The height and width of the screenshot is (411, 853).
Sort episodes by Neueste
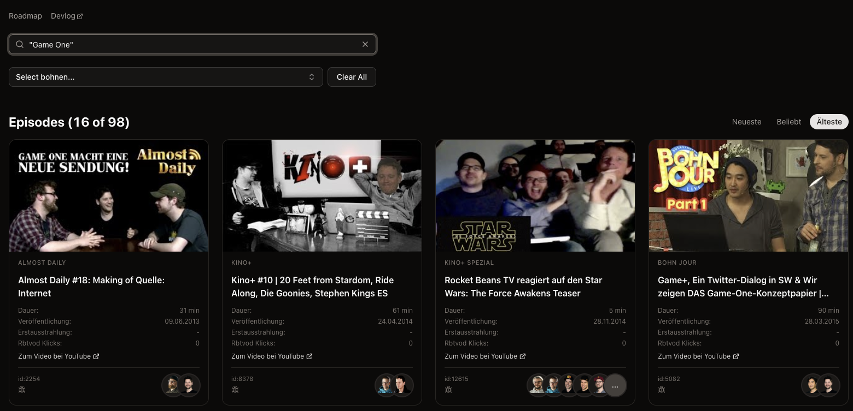(746, 122)
